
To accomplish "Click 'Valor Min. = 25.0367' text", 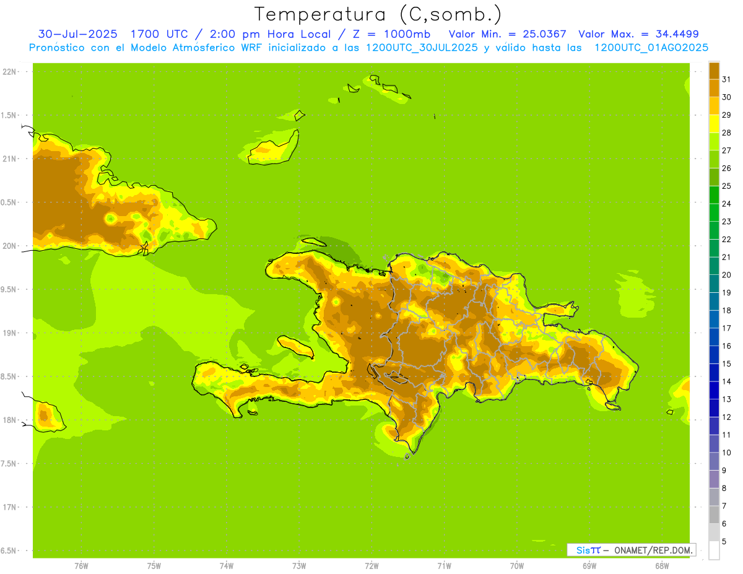I will (x=507, y=34).
